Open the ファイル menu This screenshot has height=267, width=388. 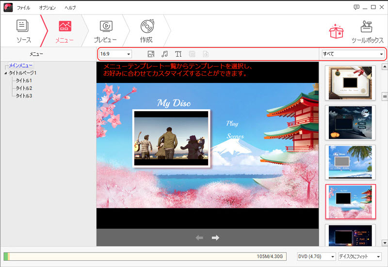pyautogui.click(x=23, y=8)
